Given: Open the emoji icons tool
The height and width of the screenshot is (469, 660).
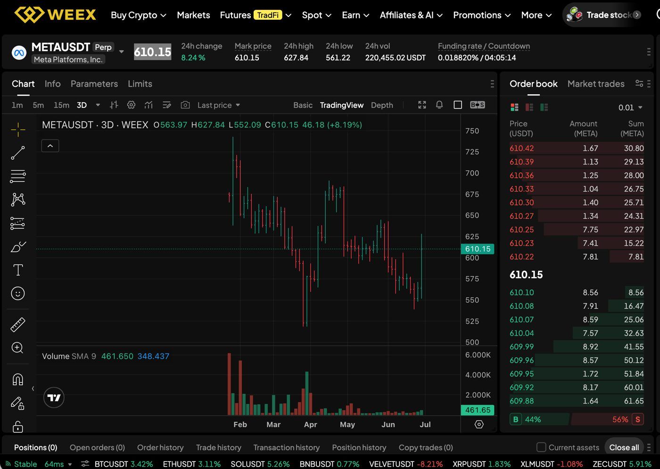Looking at the screenshot, I should pos(18,294).
